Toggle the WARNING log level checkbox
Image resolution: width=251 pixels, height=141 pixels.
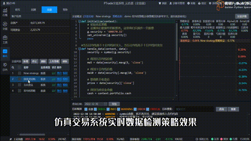tap(118, 109)
